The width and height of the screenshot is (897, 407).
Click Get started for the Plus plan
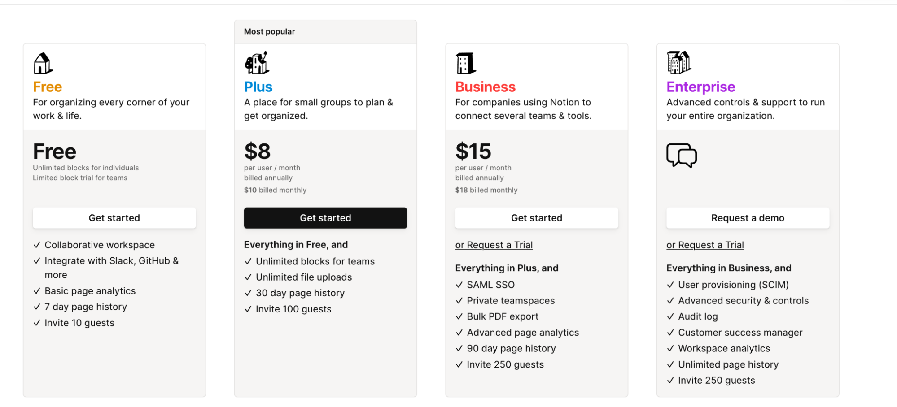pos(325,218)
